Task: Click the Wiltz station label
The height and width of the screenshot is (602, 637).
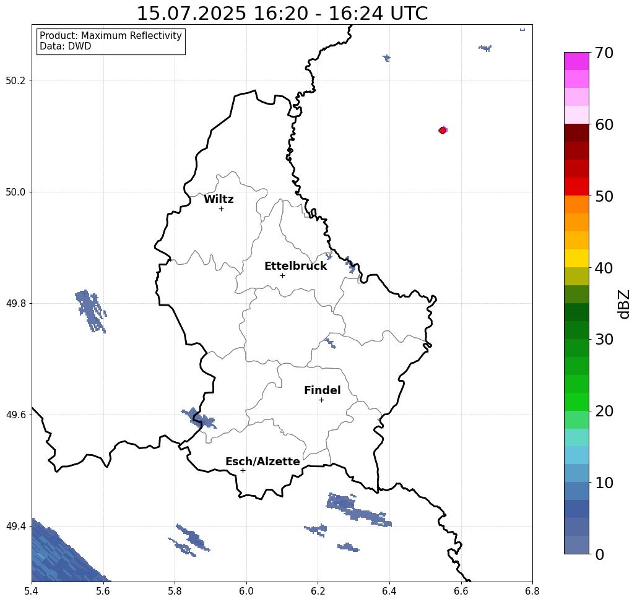Action: coord(219,199)
